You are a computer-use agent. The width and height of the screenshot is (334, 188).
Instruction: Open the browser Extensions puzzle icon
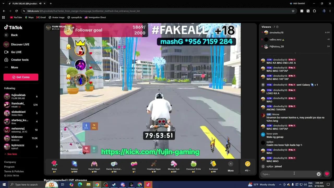[x=314, y=11]
